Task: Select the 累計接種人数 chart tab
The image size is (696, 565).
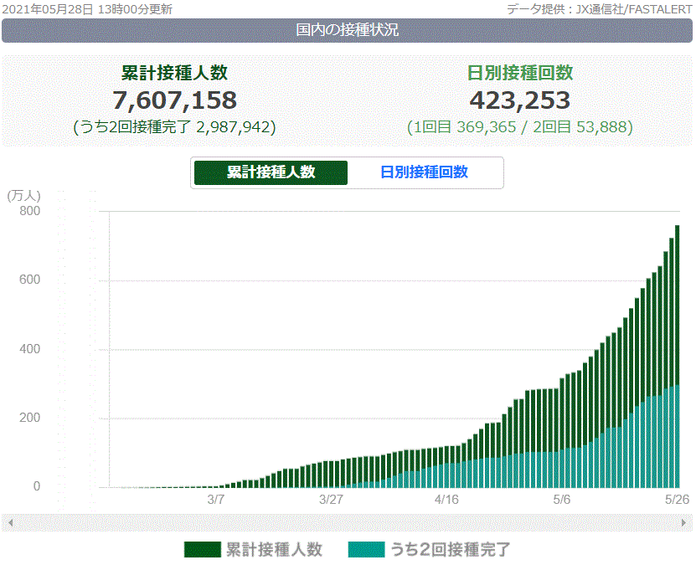Action: tap(271, 172)
